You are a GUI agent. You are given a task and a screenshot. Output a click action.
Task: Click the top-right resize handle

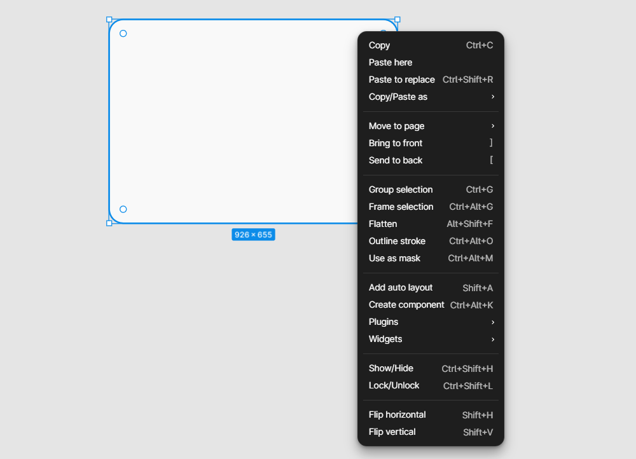(x=397, y=20)
